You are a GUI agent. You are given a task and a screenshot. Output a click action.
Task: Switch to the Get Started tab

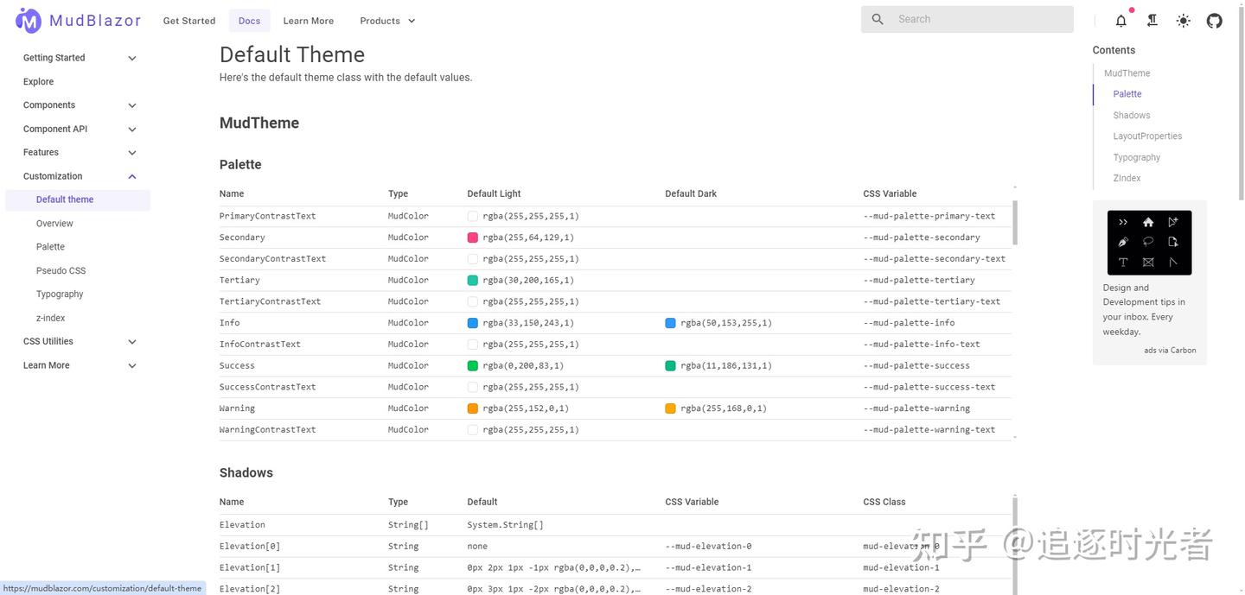188,21
